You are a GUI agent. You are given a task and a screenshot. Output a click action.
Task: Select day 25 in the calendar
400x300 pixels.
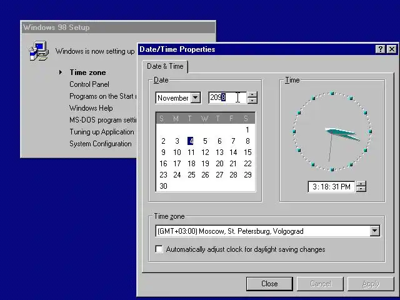pyautogui.click(x=191, y=175)
